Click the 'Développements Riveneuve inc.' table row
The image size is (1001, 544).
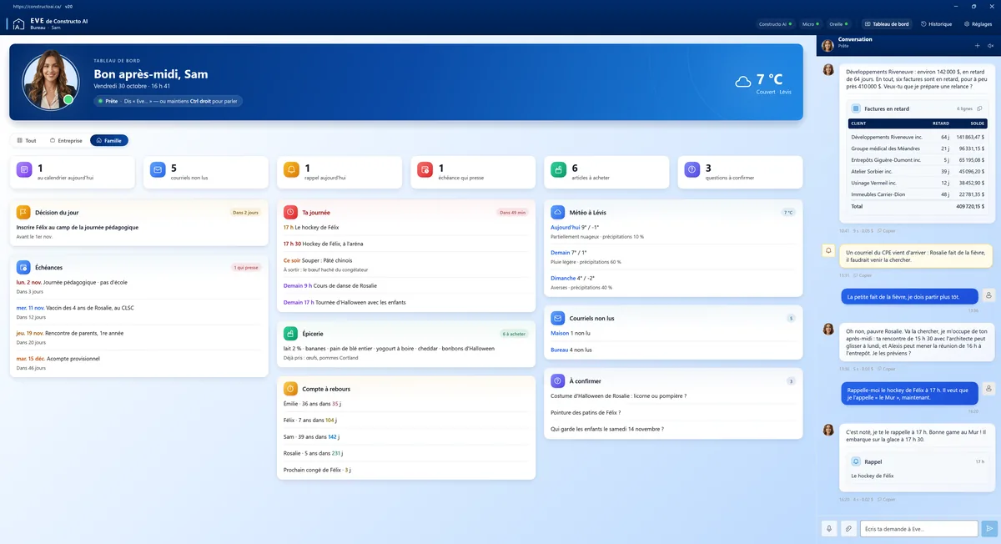click(x=918, y=137)
